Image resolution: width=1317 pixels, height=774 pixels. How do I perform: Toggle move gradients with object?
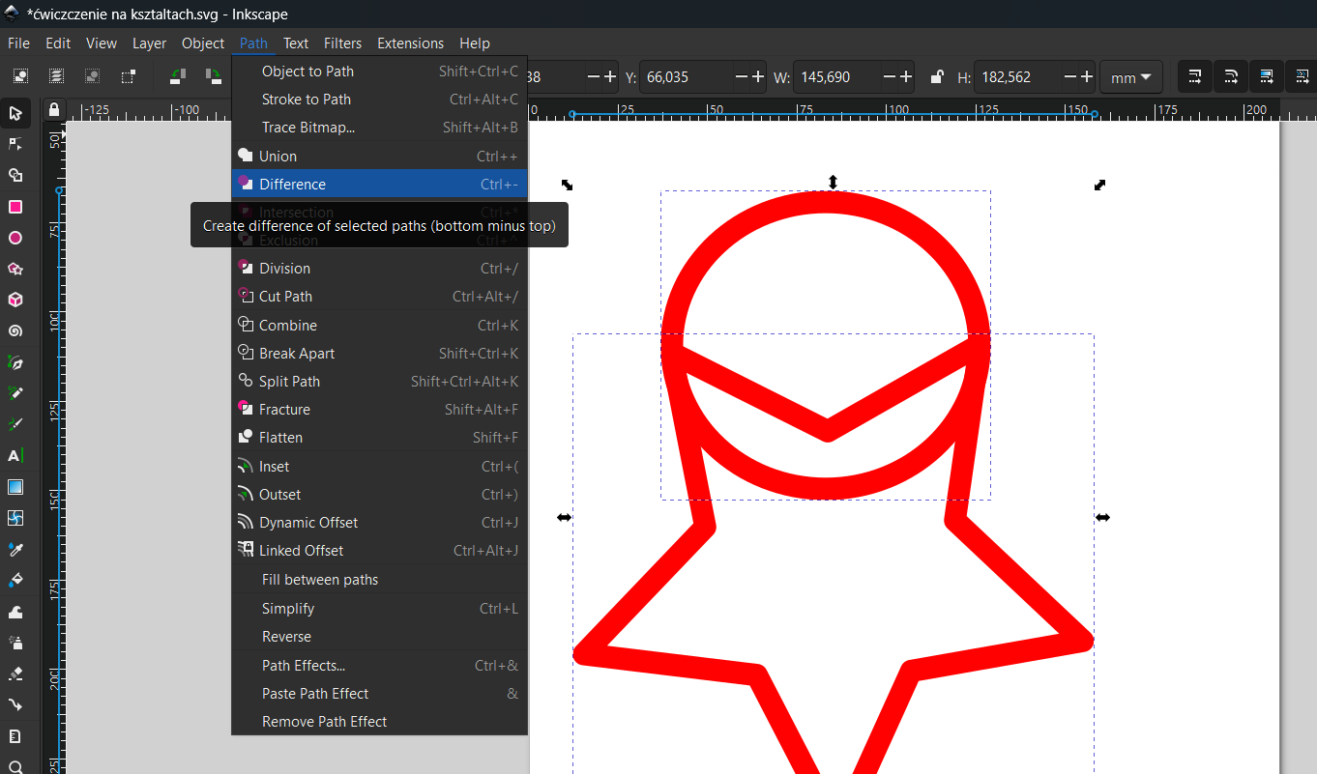click(x=1267, y=76)
